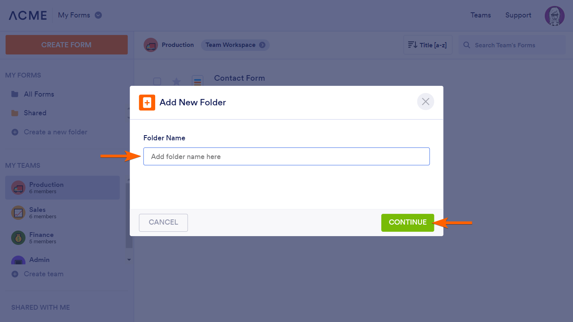
Task: Click the Sales team chart icon
Action: [18, 213]
